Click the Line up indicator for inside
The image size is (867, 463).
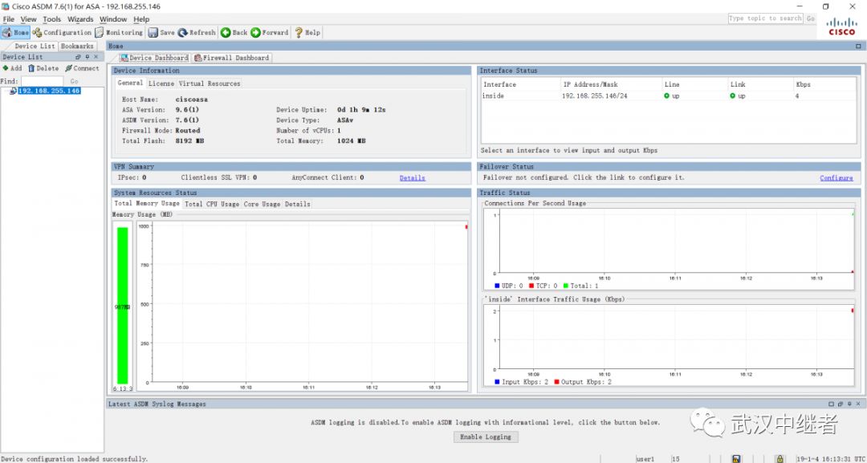tap(667, 96)
